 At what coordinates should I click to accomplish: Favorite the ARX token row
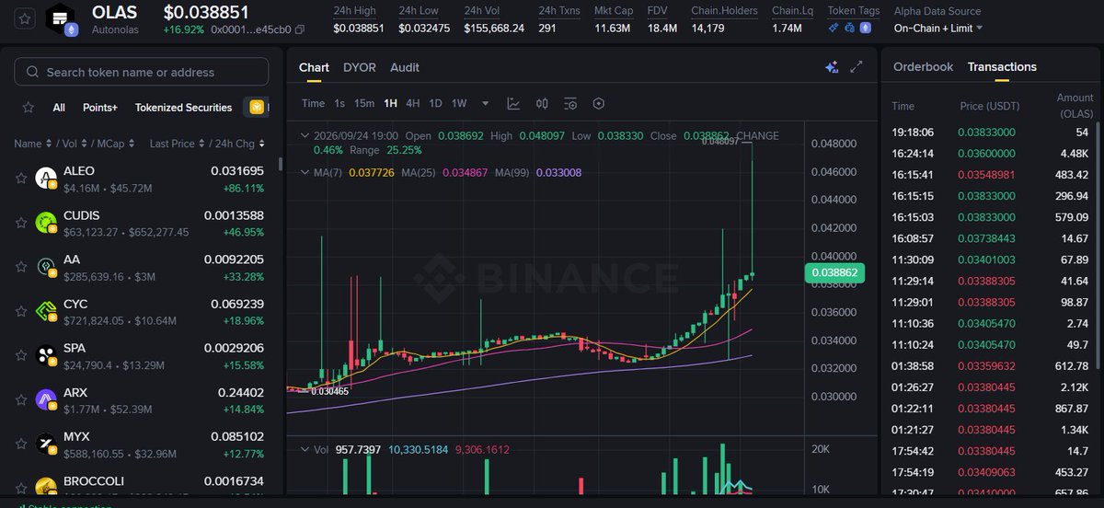[21, 399]
